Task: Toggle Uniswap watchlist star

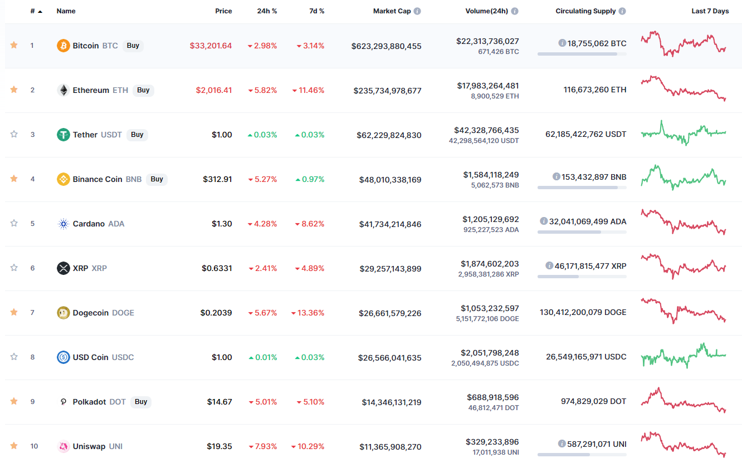Action: [x=14, y=446]
